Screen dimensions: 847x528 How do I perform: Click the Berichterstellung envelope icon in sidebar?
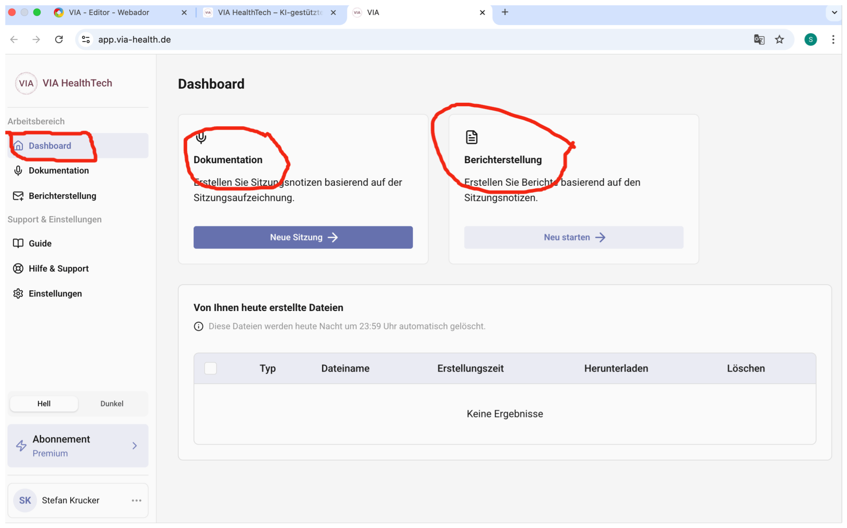(18, 196)
